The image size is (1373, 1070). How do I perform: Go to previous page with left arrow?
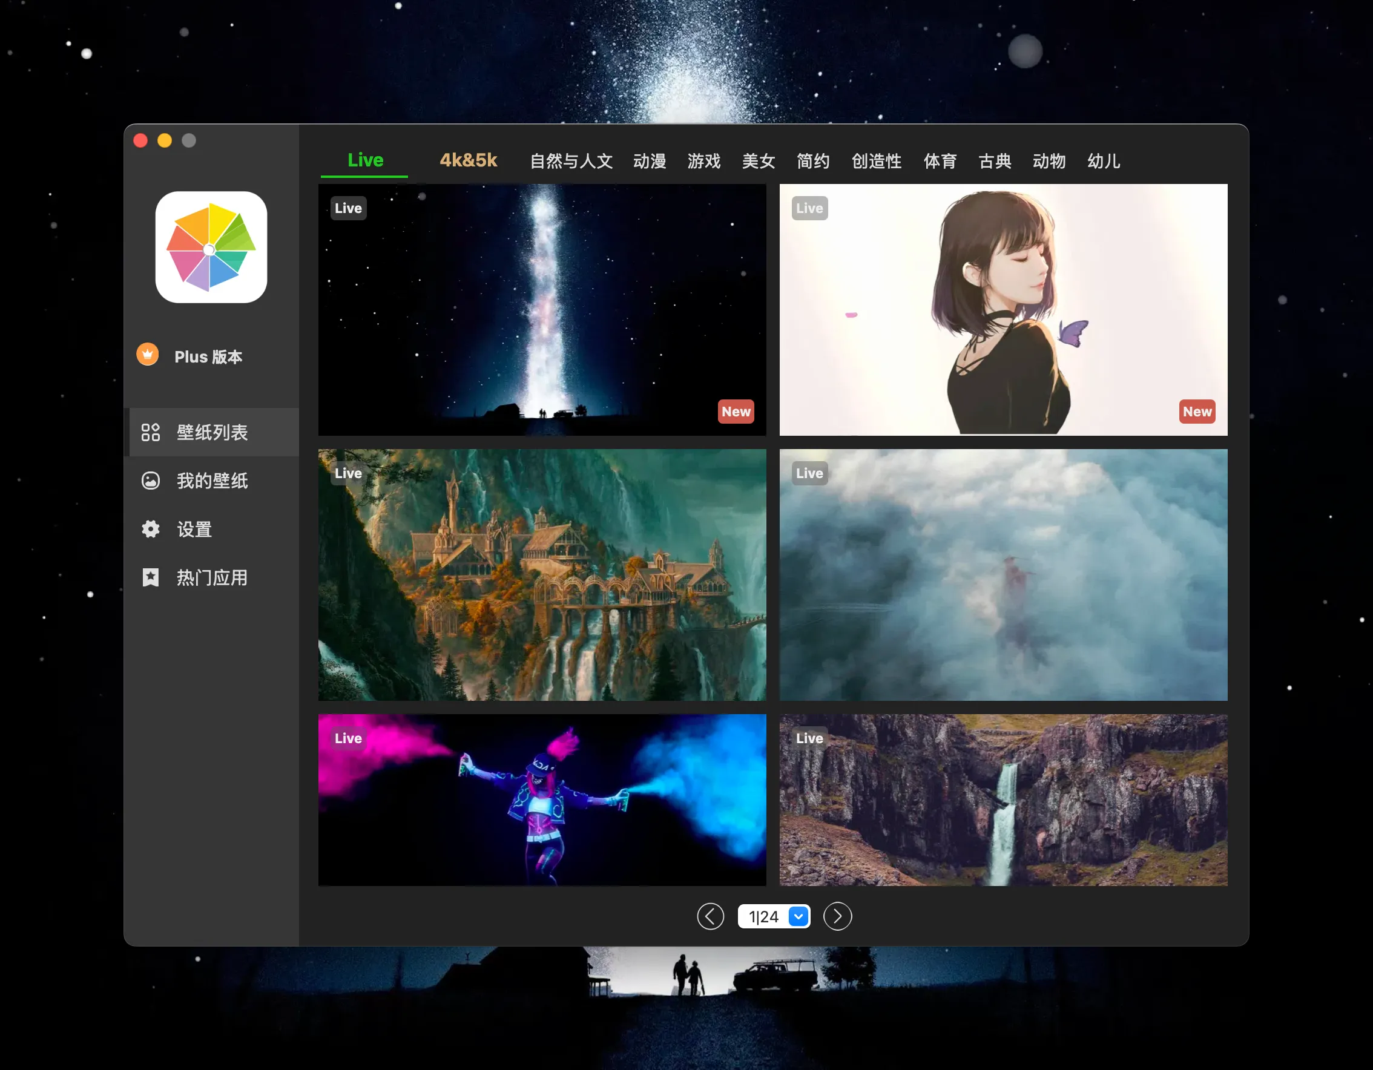(710, 916)
